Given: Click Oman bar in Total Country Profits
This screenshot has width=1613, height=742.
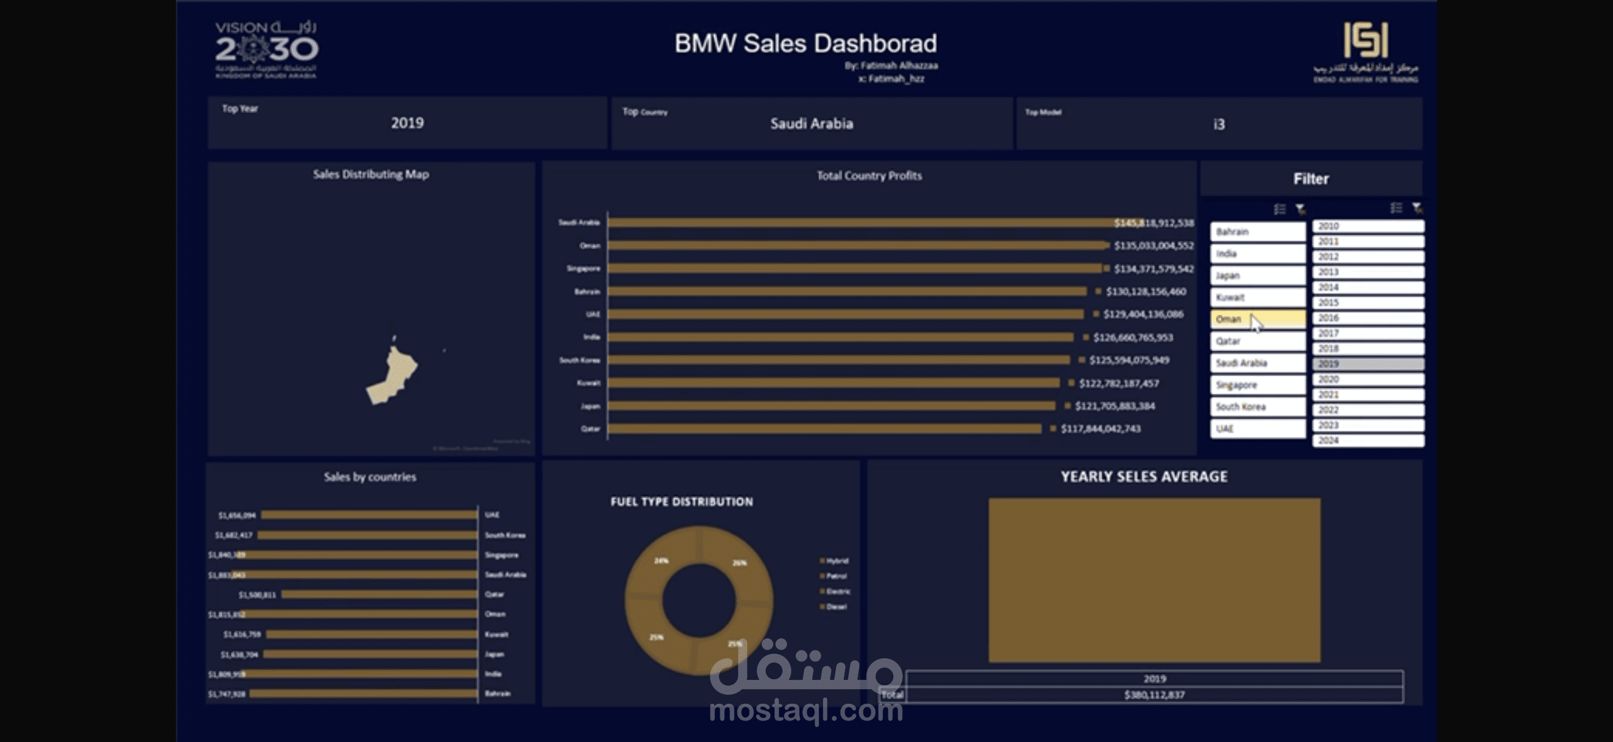Looking at the screenshot, I should coord(858,245).
